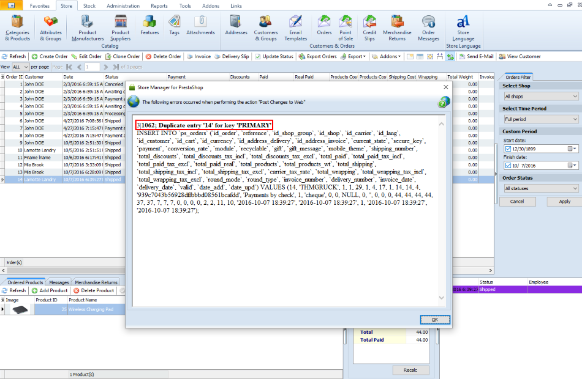Expand the Order Status dropdown
The image size is (582, 379).
[540, 188]
